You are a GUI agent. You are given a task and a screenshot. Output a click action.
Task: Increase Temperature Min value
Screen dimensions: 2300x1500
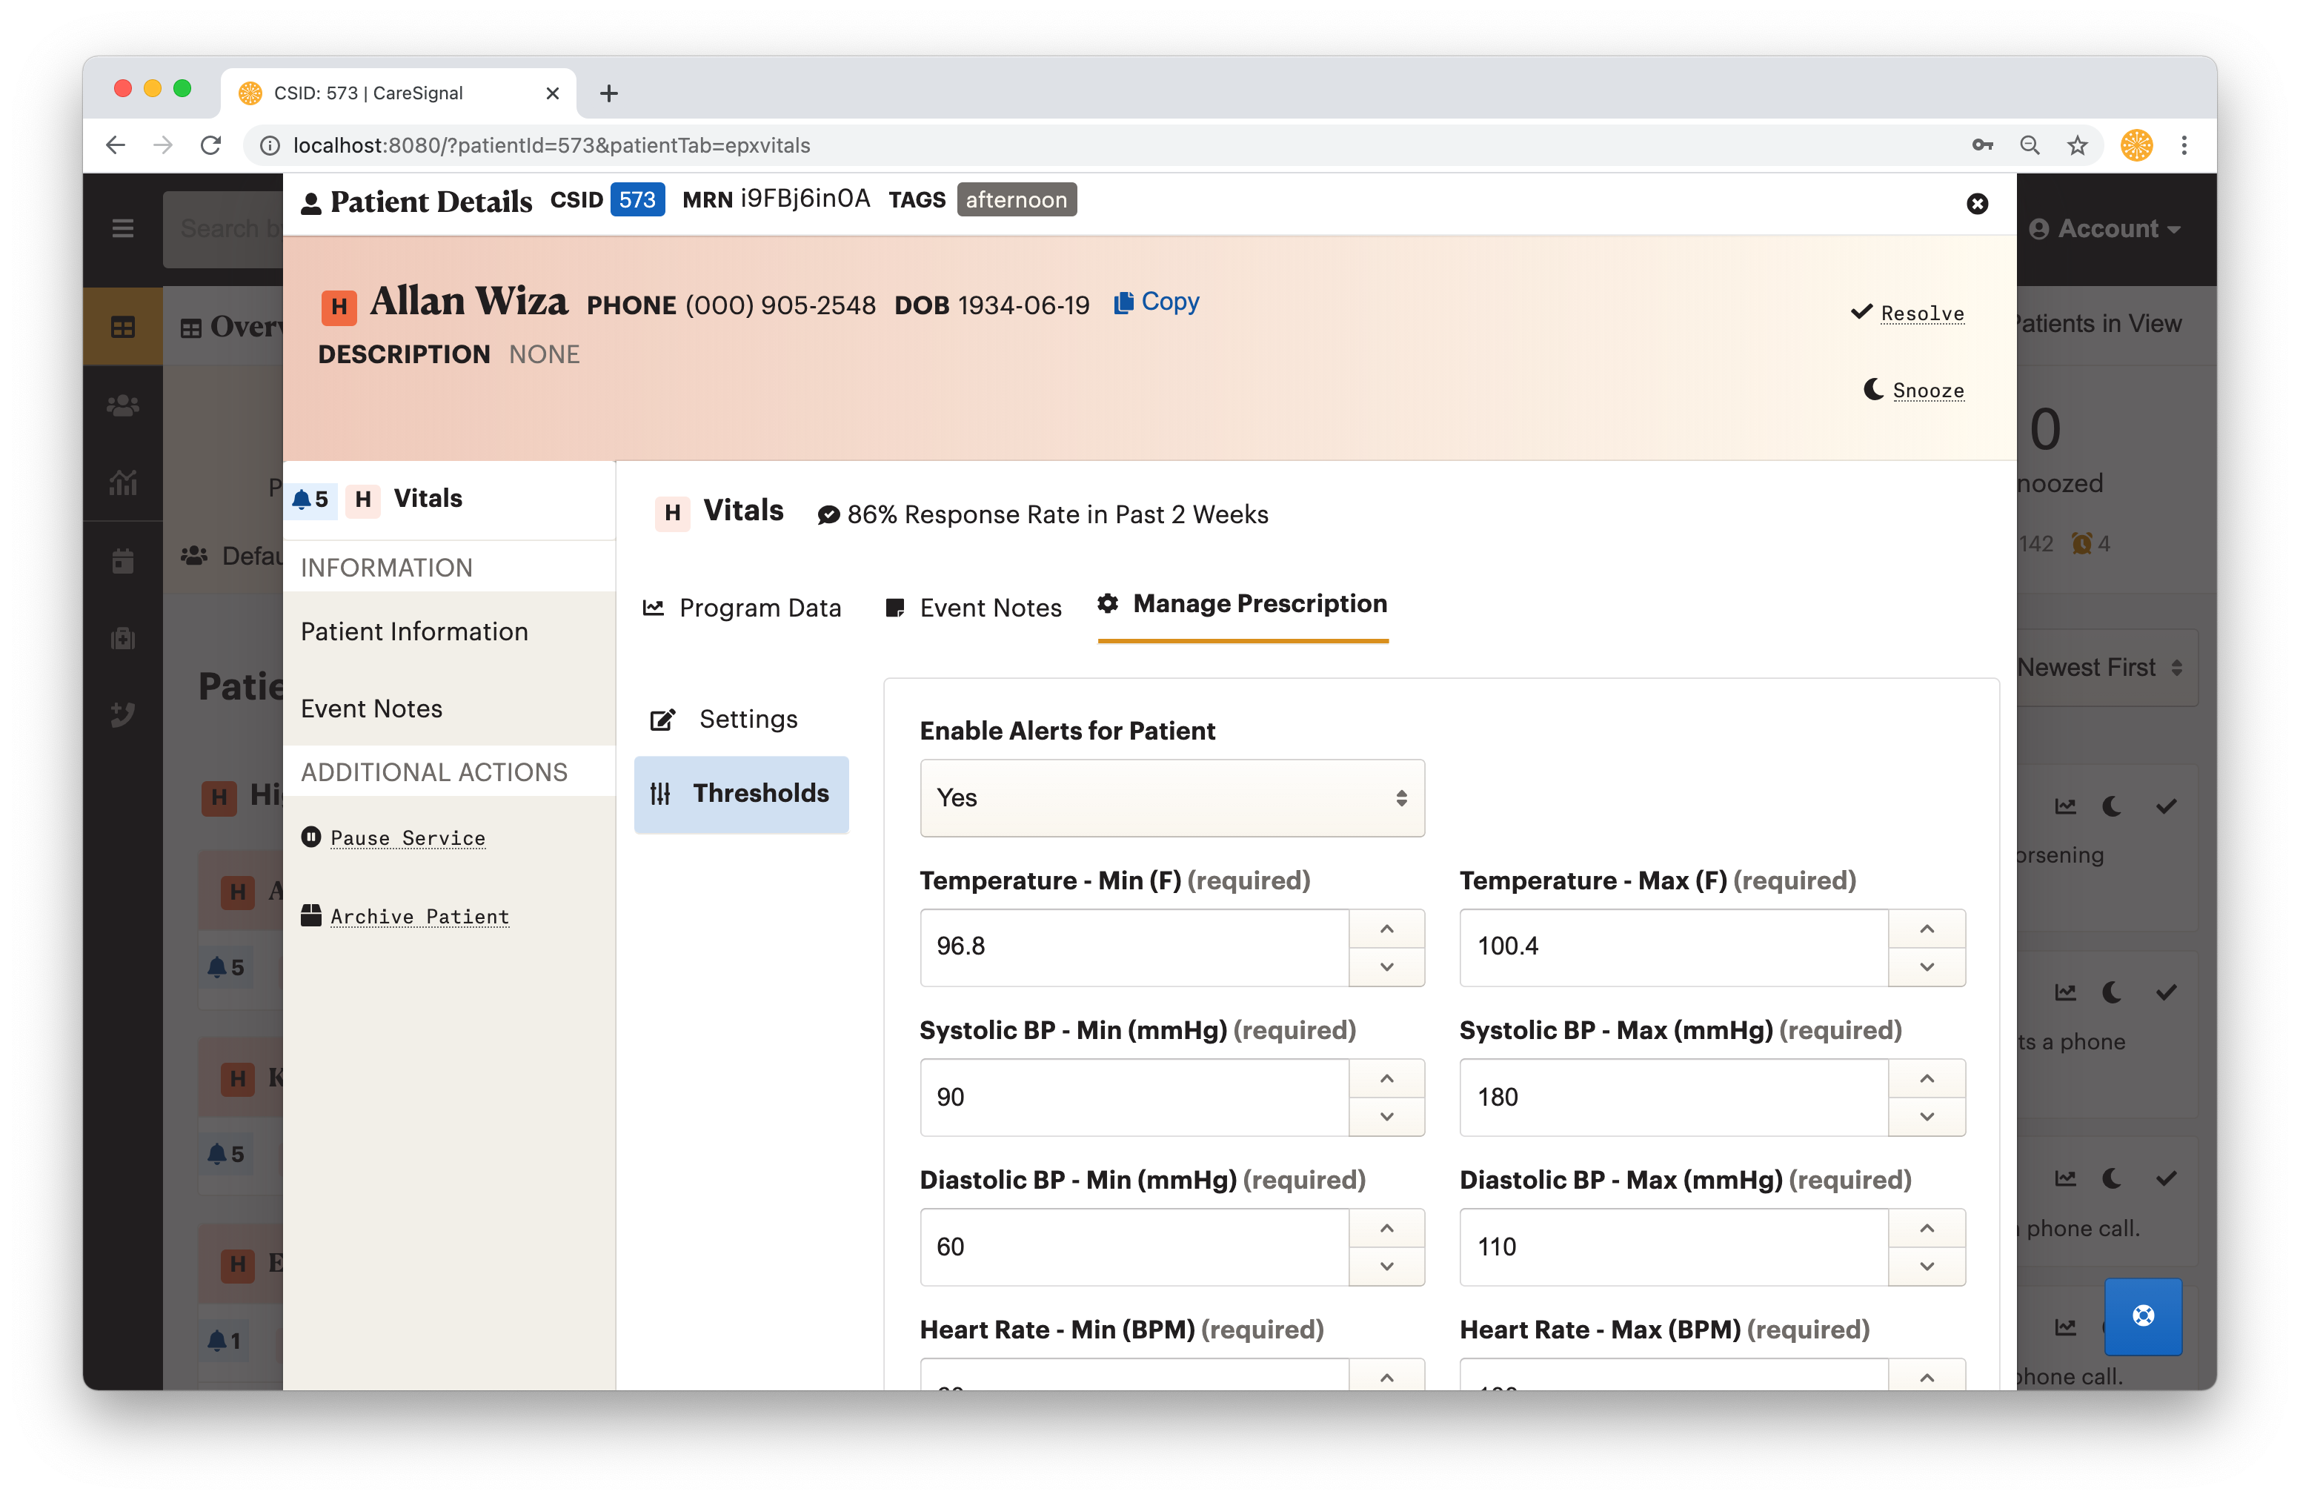pyautogui.click(x=1387, y=929)
